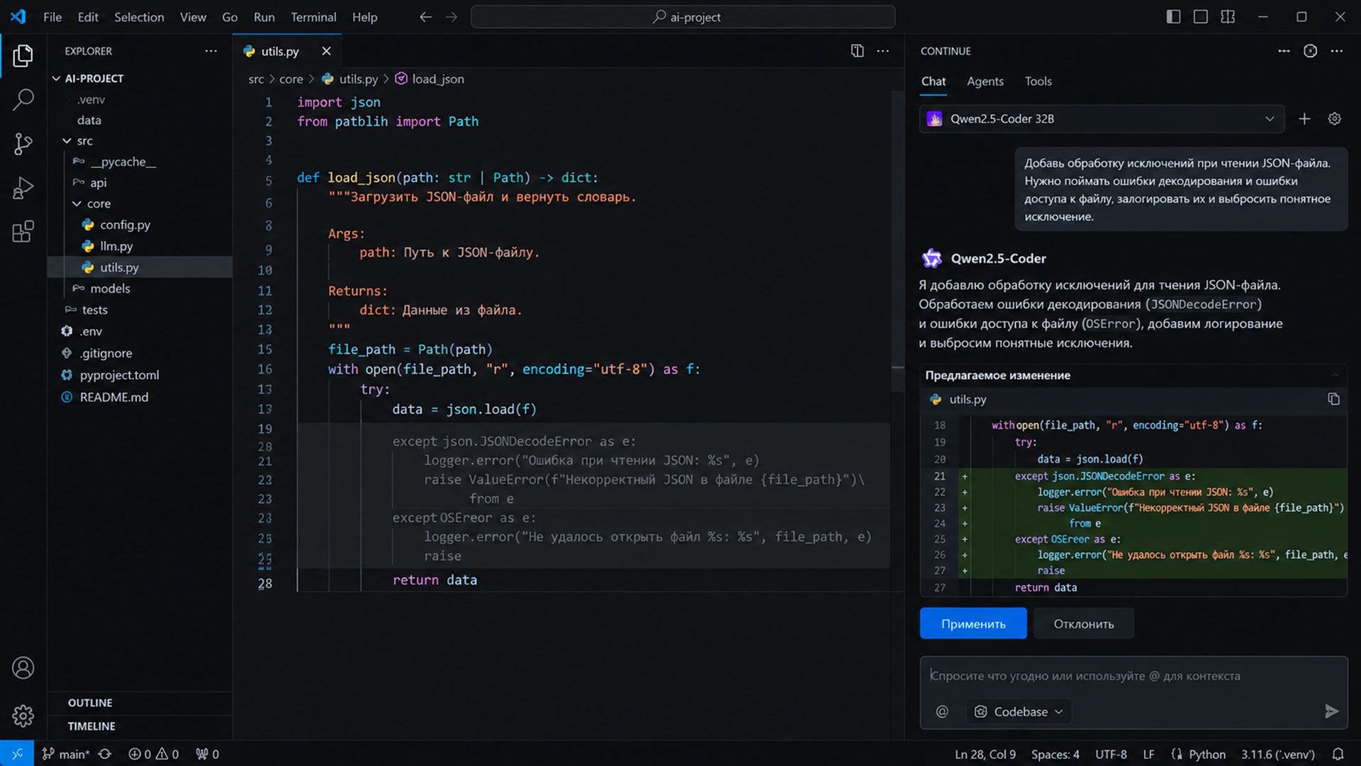Toggle the primary side bar layout
Image resolution: width=1361 pixels, height=766 pixels.
coord(1173,17)
